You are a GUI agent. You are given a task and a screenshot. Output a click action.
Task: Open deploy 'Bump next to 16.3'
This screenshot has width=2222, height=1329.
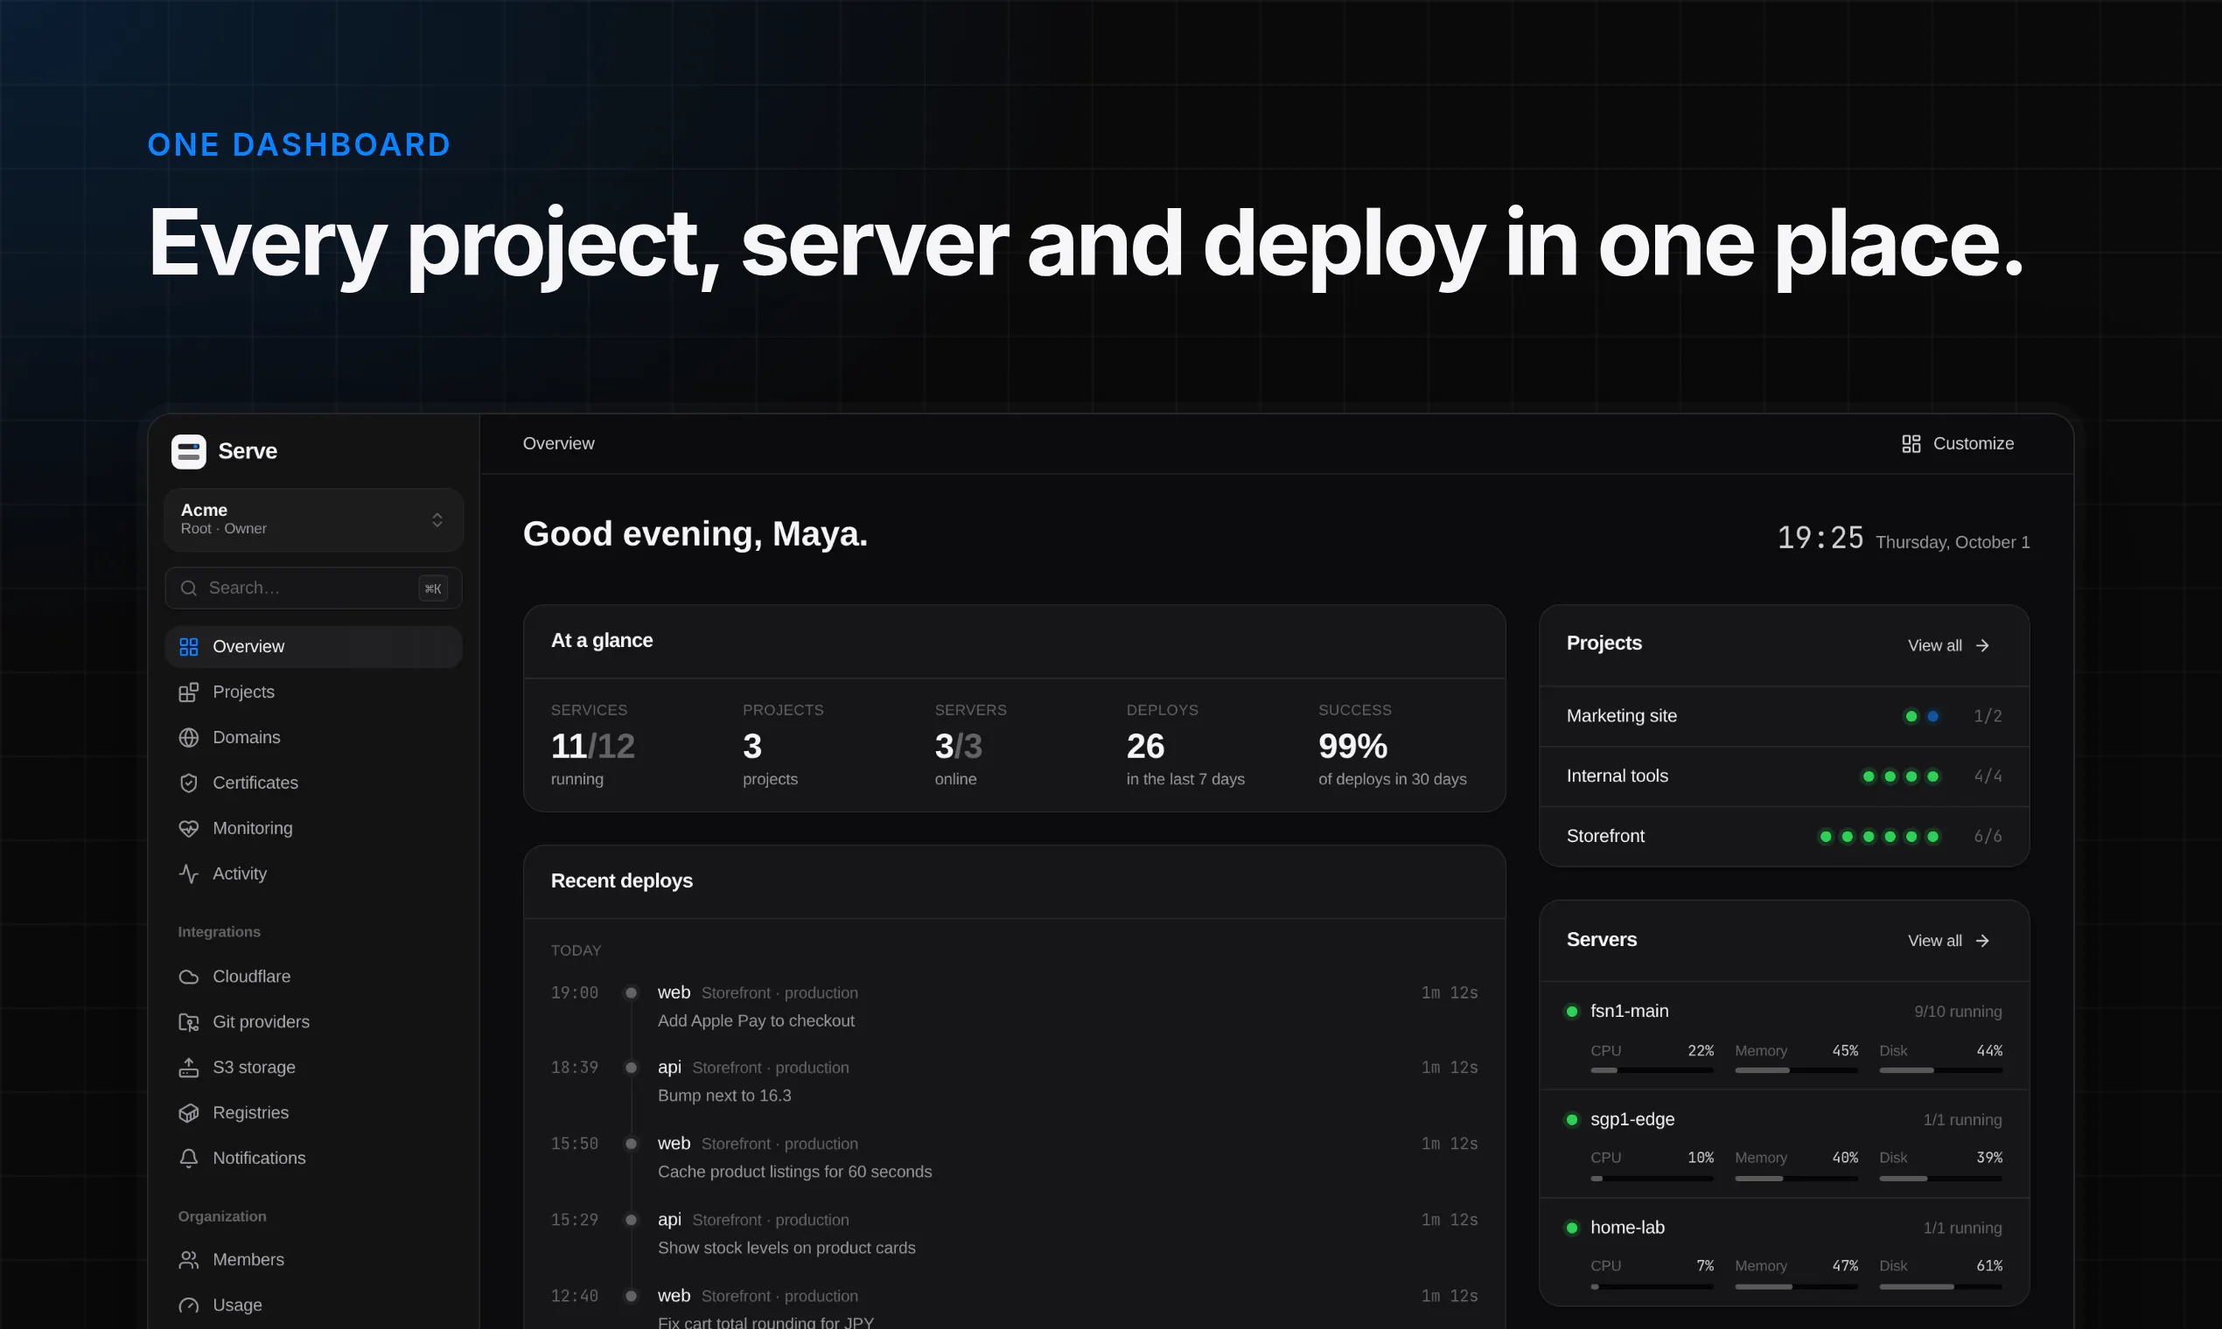[x=1014, y=1082]
